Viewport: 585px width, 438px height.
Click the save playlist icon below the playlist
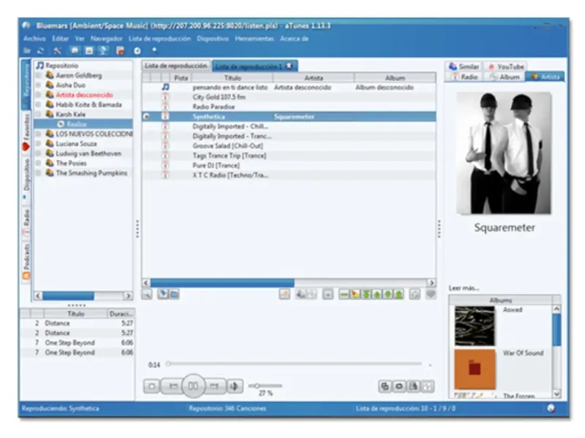point(163,294)
